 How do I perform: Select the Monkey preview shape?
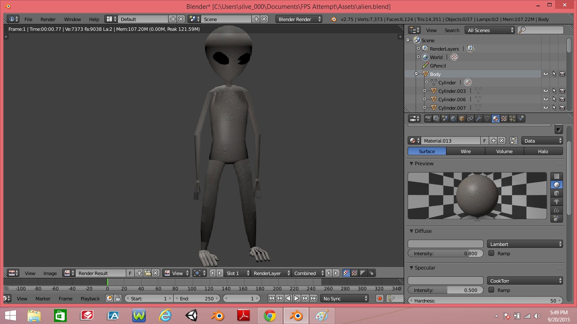(557, 202)
